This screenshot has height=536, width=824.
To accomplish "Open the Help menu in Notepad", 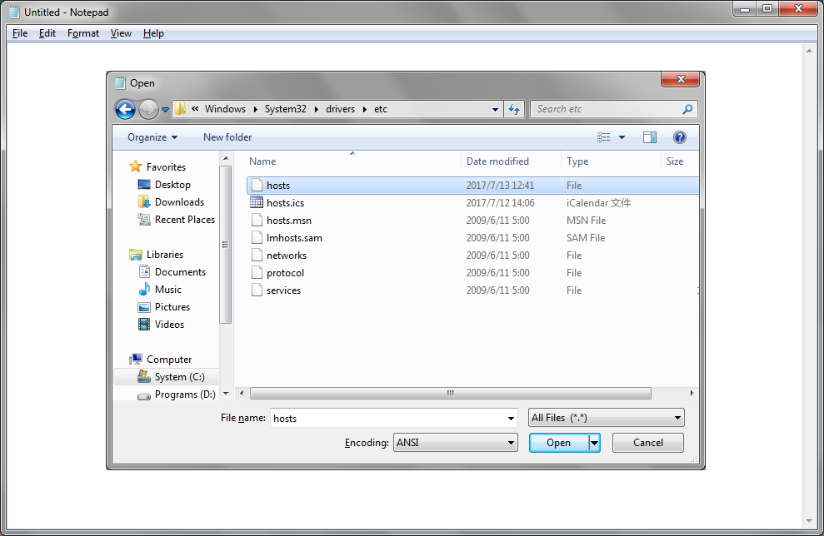I will (x=153, y=33).
